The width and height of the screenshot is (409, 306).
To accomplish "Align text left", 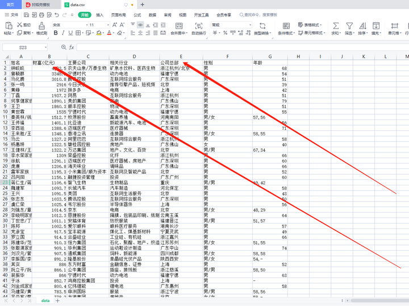I will [133, 33].
